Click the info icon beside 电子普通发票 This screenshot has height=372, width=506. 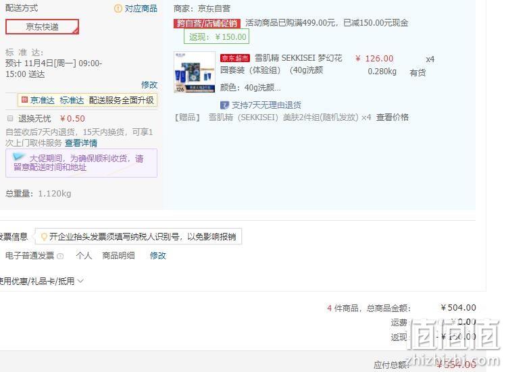coord(60,256)
